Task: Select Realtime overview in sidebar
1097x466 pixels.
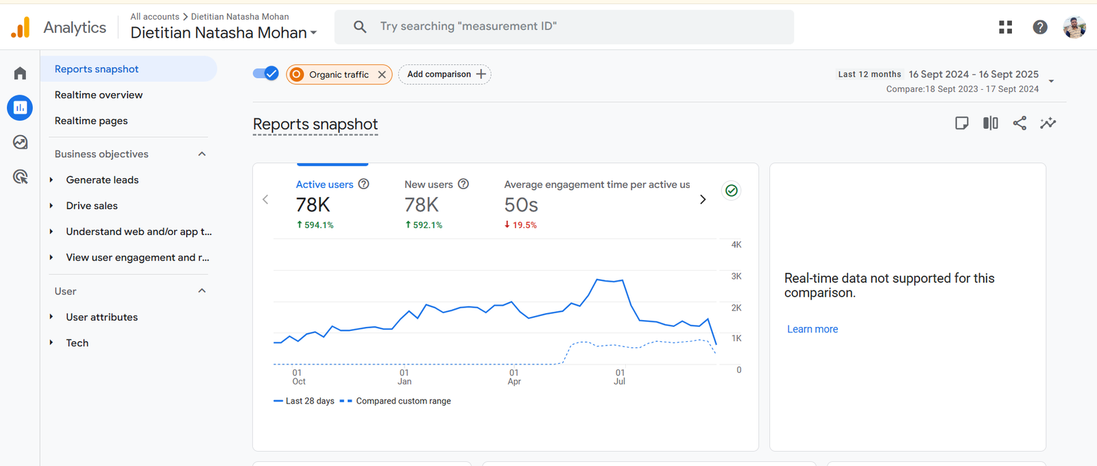Action: point(99,95)
